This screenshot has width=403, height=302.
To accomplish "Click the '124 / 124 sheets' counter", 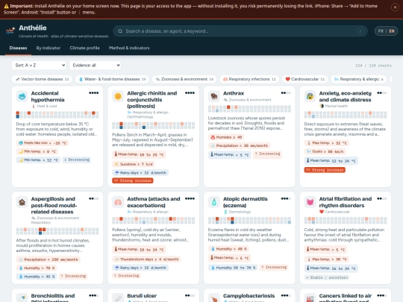I will pyautogui.click(x=373, y=66).
